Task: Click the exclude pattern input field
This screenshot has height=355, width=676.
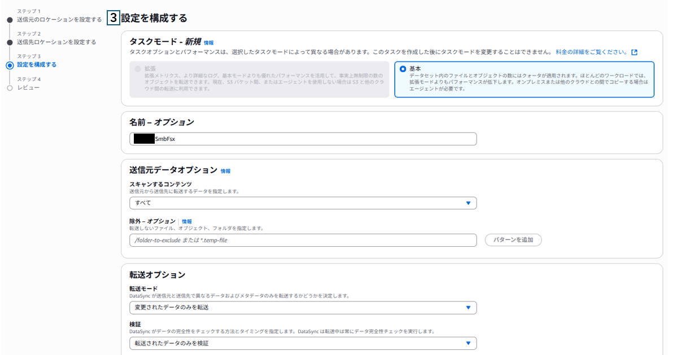Action: point(303,240)
